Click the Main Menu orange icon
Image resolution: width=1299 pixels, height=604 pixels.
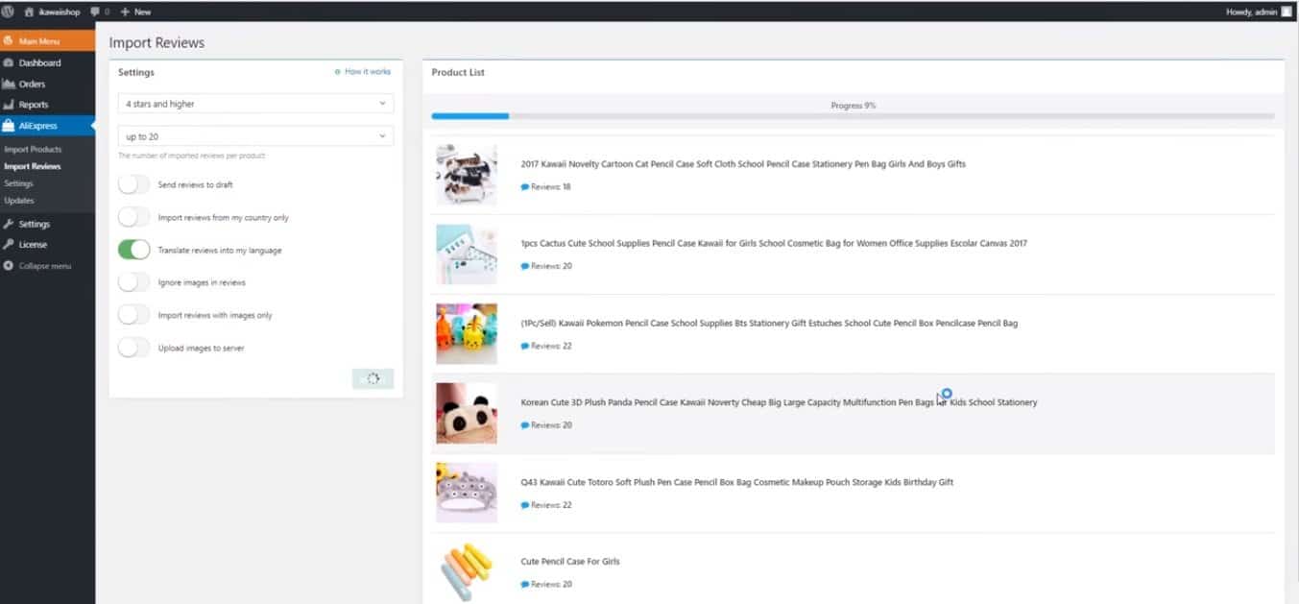click(x=9, y=41)
